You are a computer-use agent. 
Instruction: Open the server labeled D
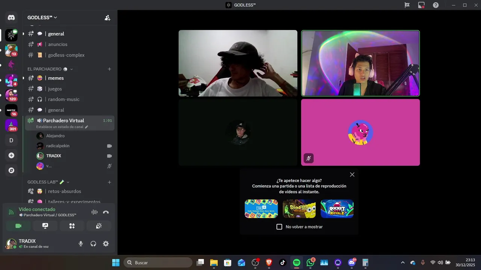pos(11,140)
